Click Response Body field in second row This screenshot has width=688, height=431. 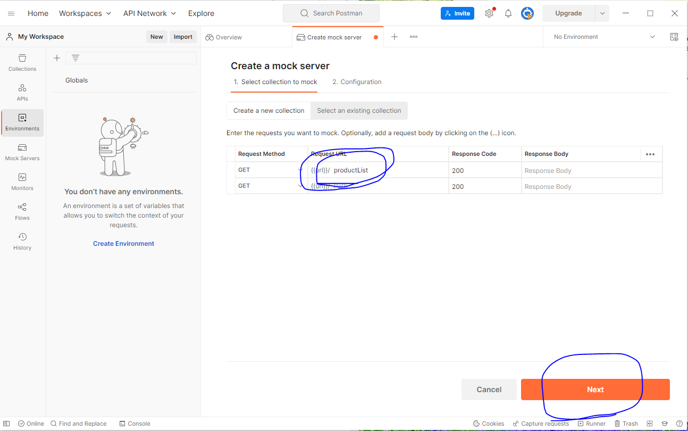tap(592, 186)
